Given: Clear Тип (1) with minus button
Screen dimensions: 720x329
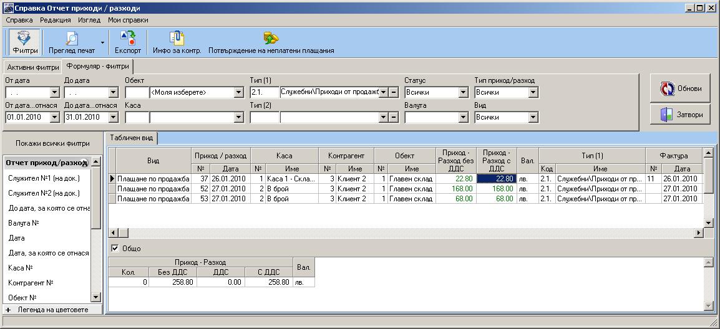Looking at the screenshot, I should tap(394, 93).
